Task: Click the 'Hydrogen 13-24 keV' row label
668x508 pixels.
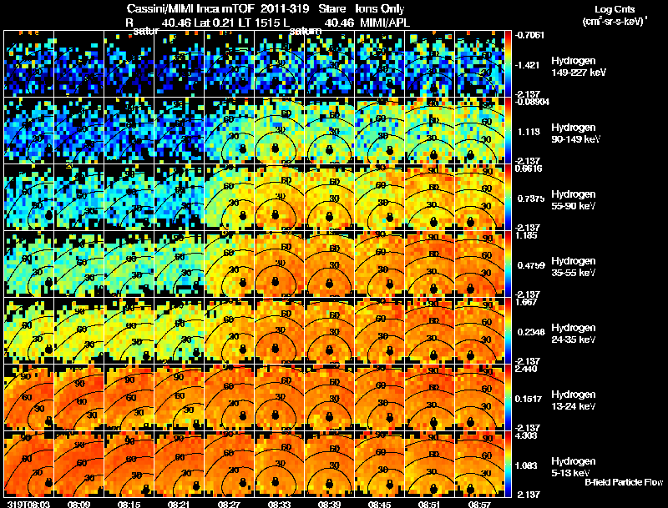Action: pos(573,400)
